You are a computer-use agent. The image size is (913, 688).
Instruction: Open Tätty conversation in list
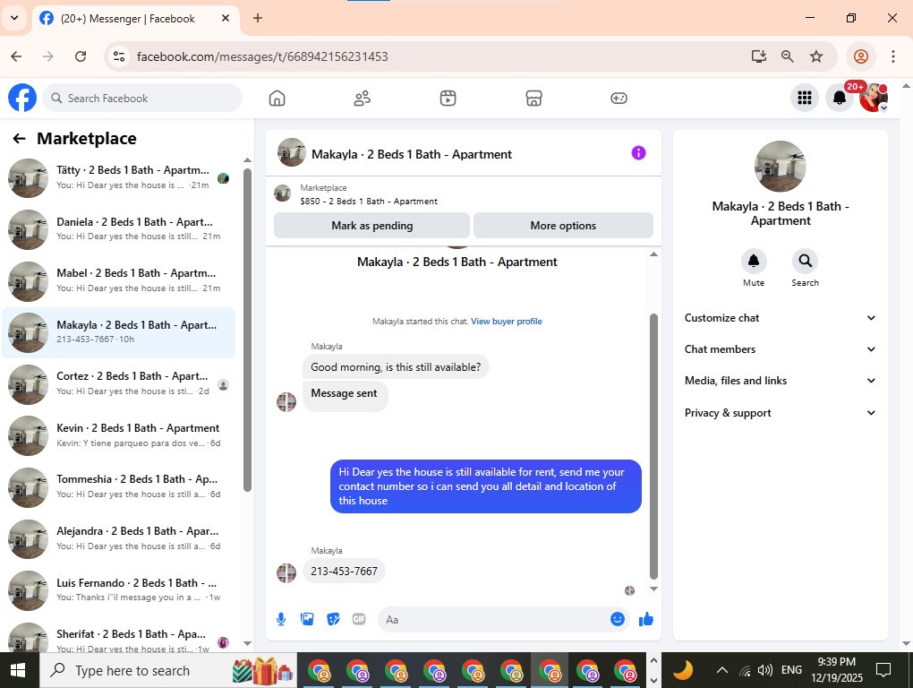[119, 177]
